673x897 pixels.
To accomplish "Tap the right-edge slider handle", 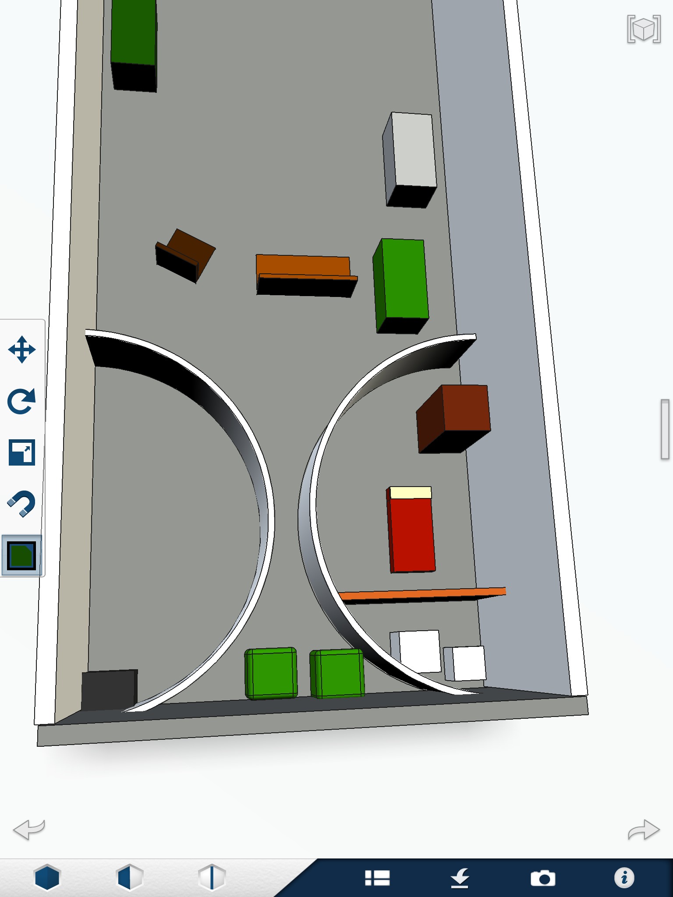I will pos(665,429).
